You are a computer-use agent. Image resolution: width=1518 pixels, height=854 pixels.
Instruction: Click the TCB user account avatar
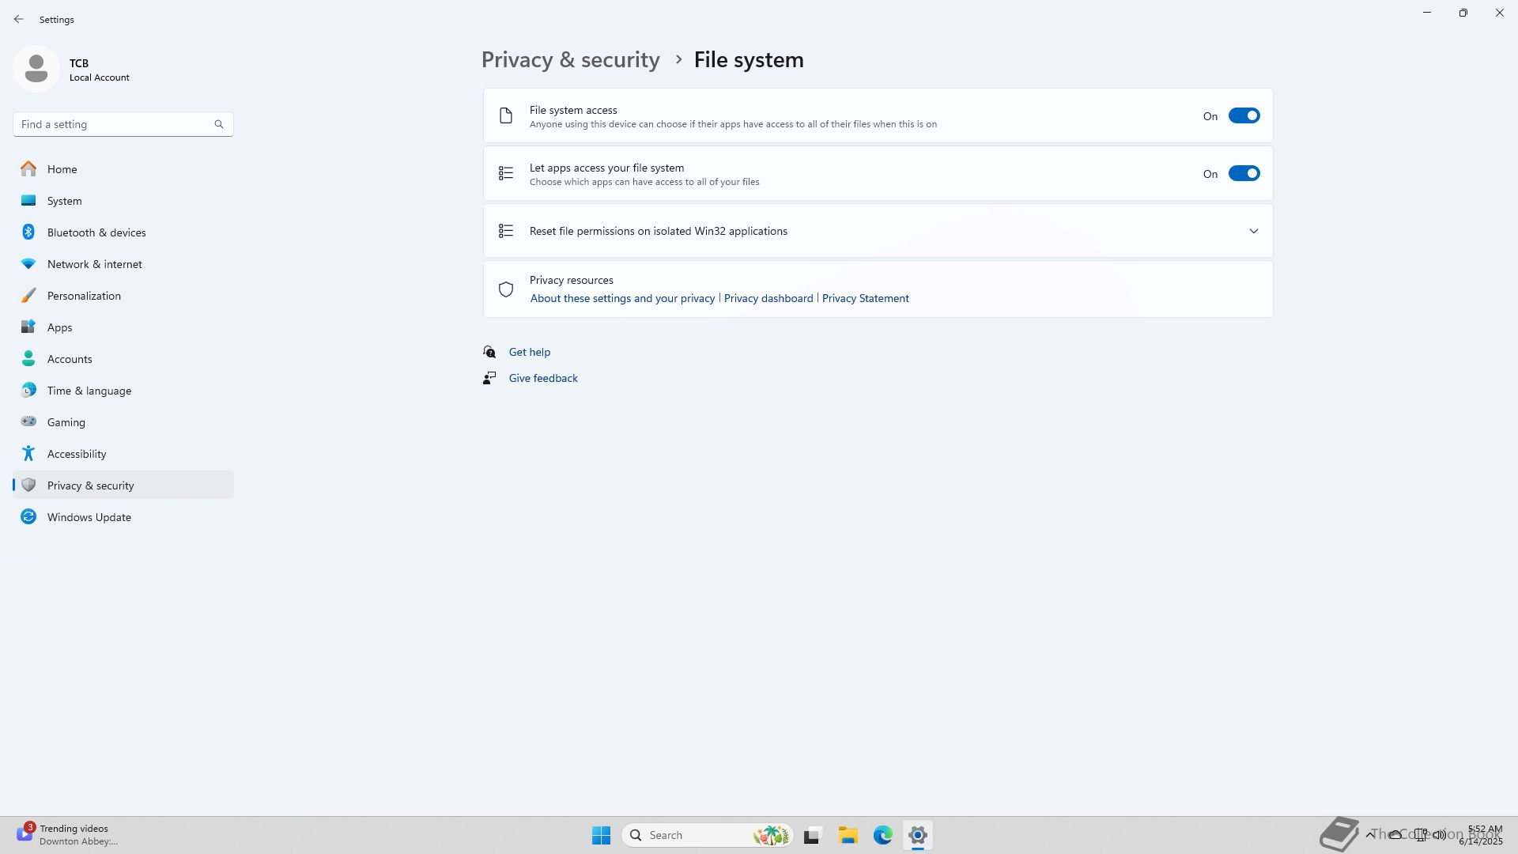pos(36,69)
